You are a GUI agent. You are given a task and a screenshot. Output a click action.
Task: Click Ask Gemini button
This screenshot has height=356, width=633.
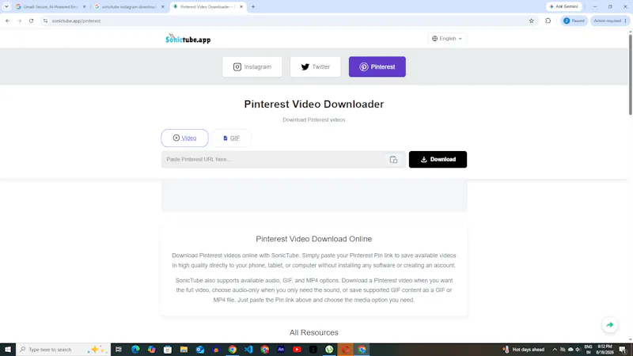[563, 6]
